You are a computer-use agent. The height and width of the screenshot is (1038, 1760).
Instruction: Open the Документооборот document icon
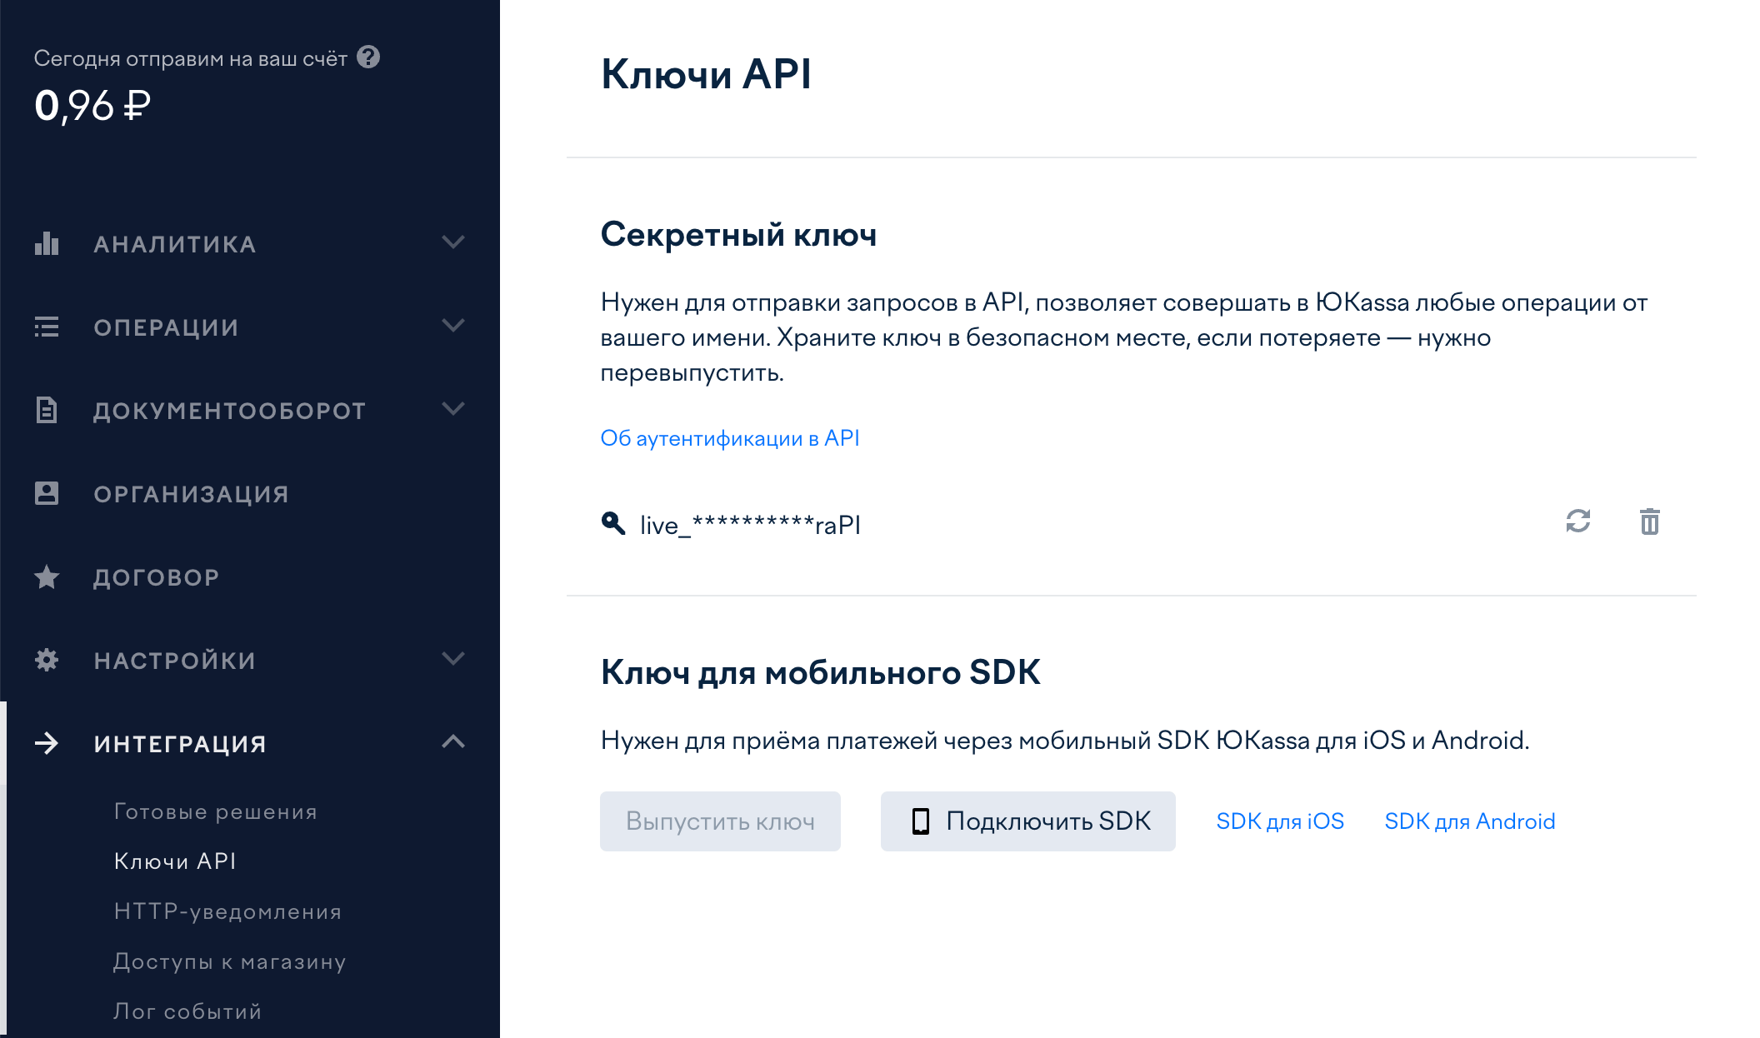point(47,410)
